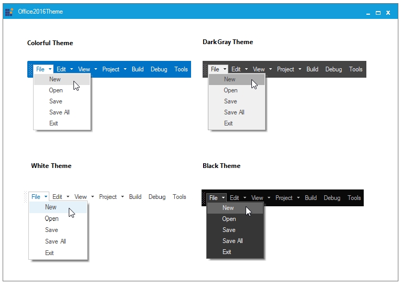This screenshot has height=285, width=401.
Task: Expand Edit dropdown arrow in Colorful Theme menu
Action: (x=71, y=69)
